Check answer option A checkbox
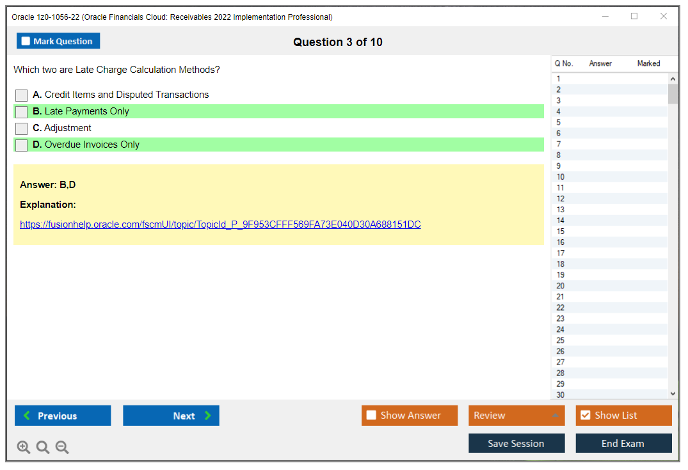This screenshot has width=688, height=470. pos(22,95)
